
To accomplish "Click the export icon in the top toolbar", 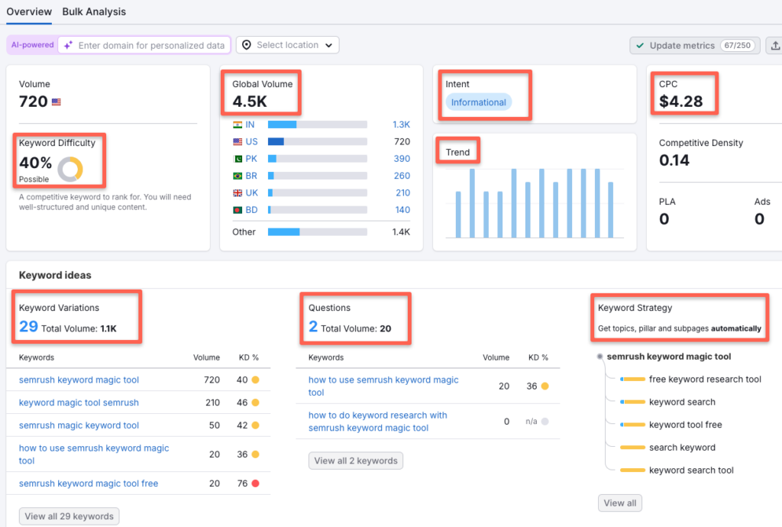I will [776, 45].
